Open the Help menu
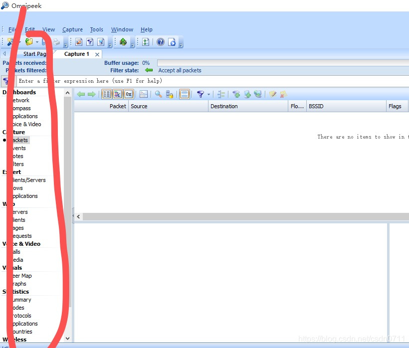The width and height of the screenshot is (409, 348). tap(146, 29)
